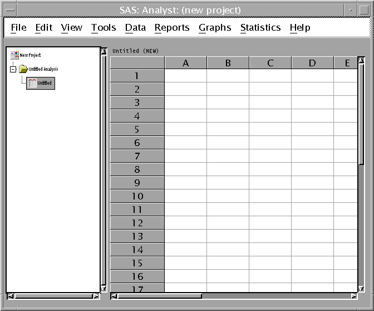Image resolution: width=374 pixels, height=311 pixels.
Task: Select row 5 header
Action: (x=137, y=129)
